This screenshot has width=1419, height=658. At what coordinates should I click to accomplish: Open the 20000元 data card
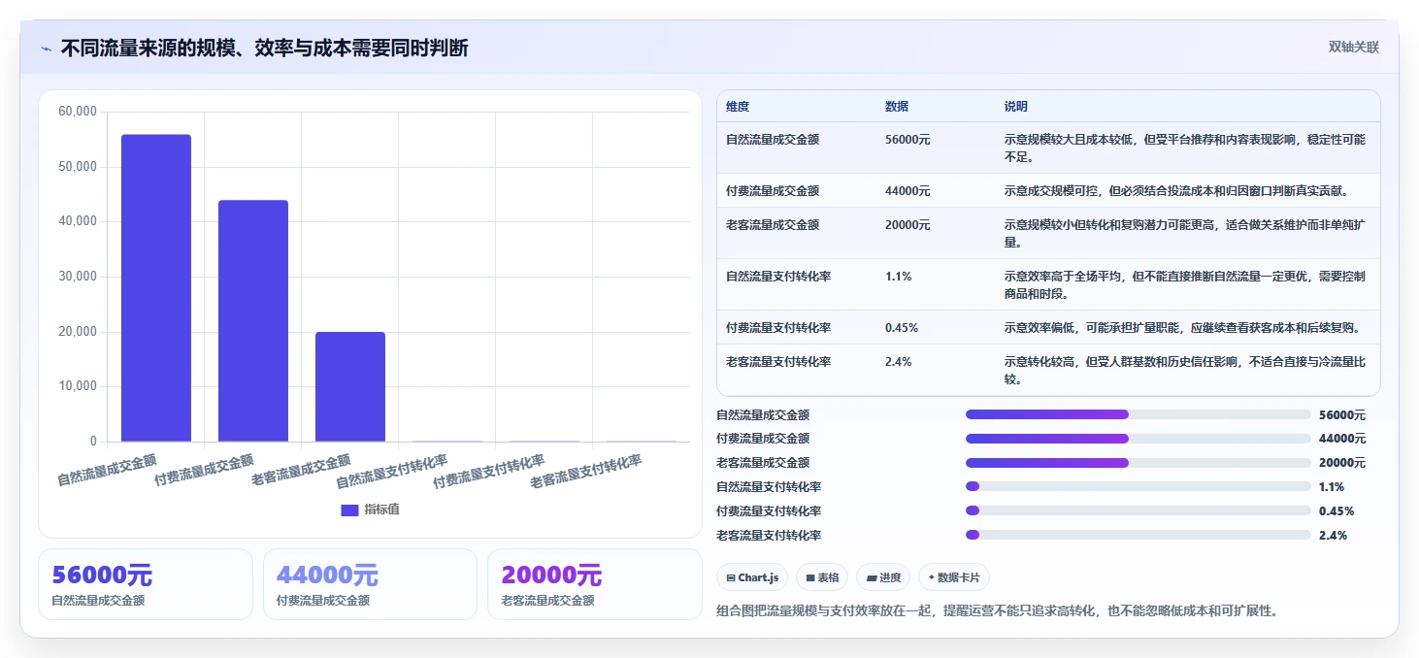(x=594, y=584)
